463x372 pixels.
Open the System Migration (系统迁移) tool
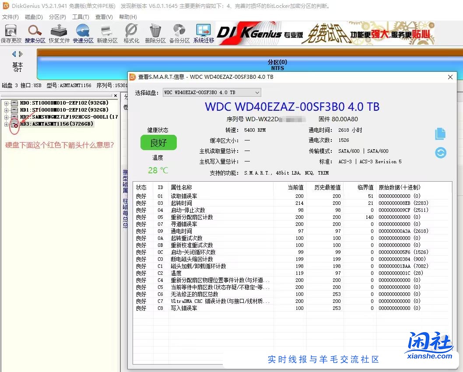point(204,33)
